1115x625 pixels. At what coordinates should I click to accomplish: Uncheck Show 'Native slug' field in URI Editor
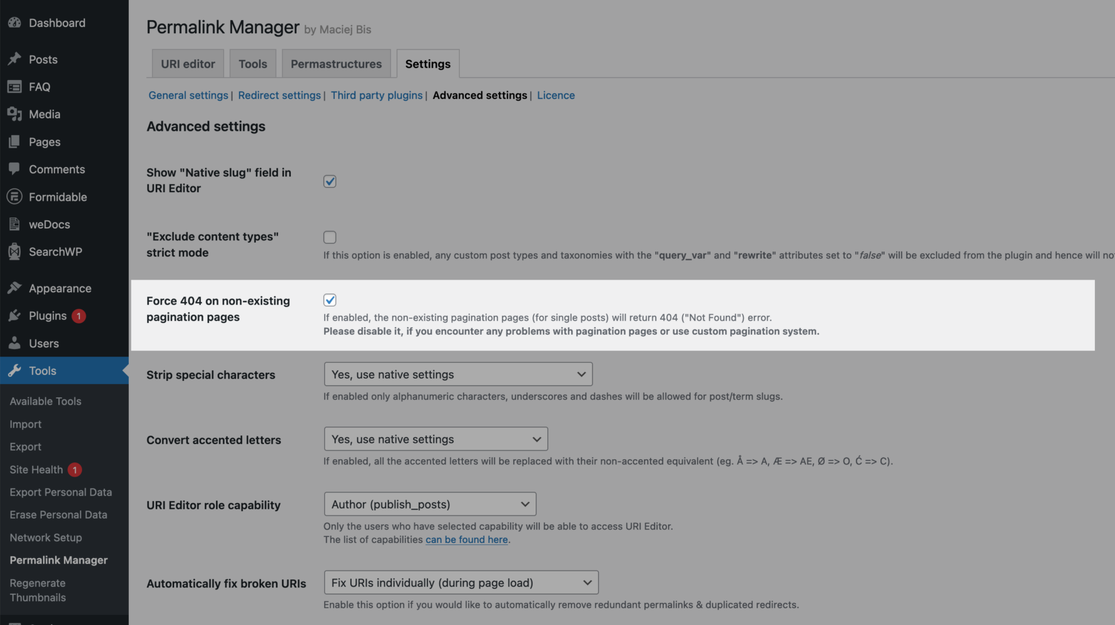click(330, 181)
